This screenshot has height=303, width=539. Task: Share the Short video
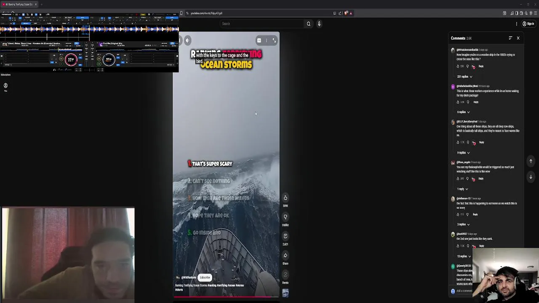[x=285, y=255]
